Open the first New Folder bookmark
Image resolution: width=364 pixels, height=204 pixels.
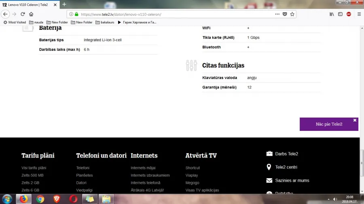57,22
